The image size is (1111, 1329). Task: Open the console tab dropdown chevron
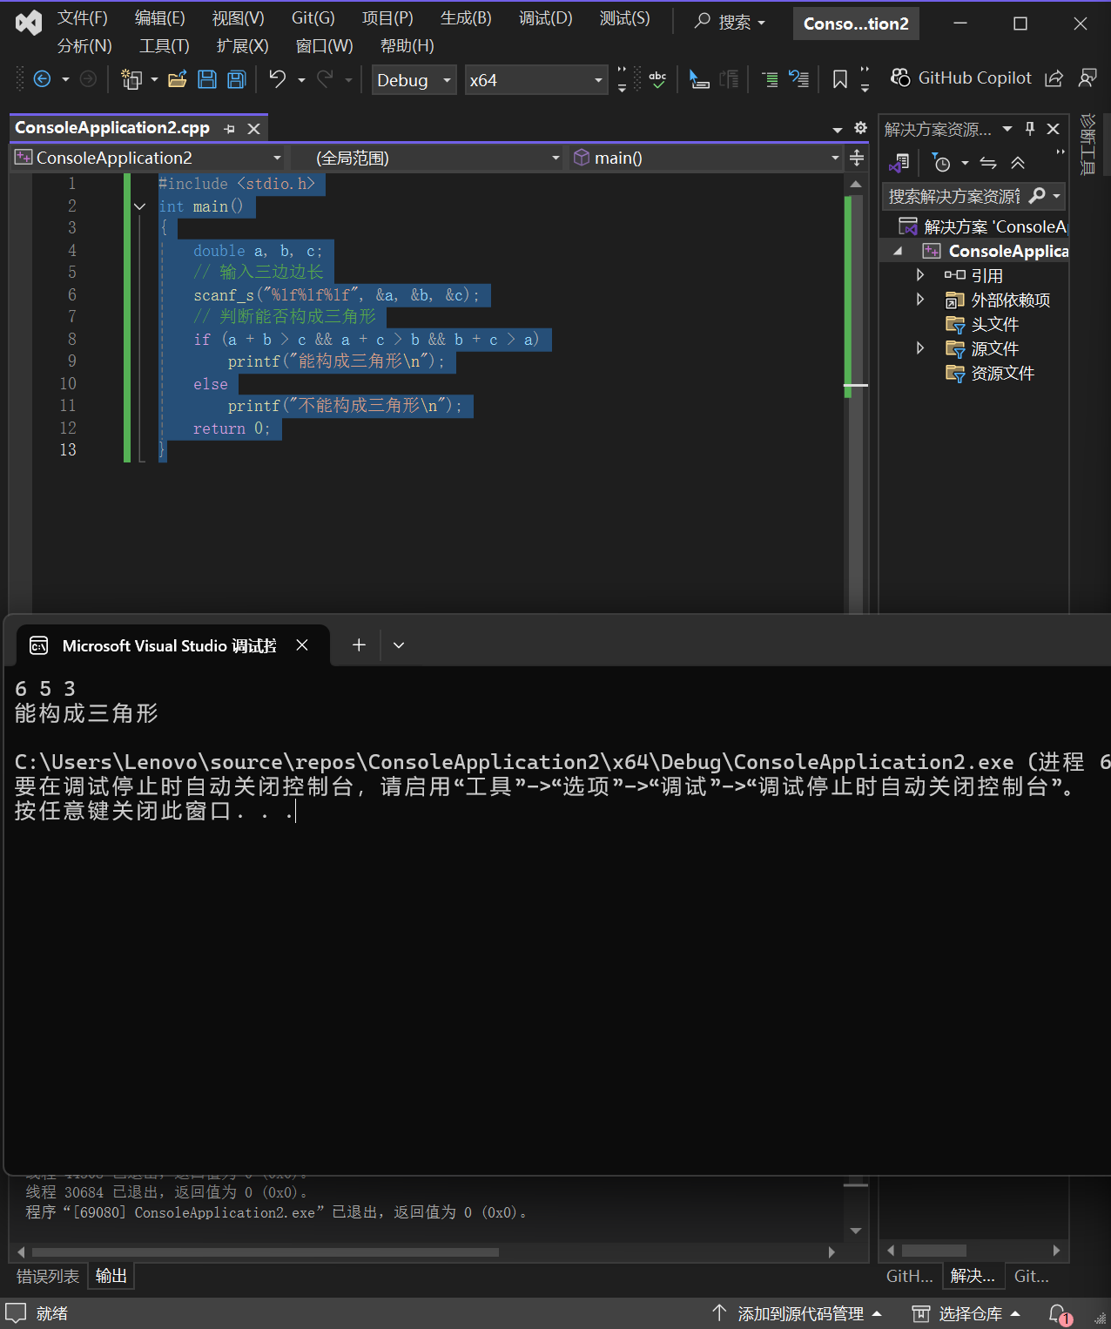[x=399, y=645]
